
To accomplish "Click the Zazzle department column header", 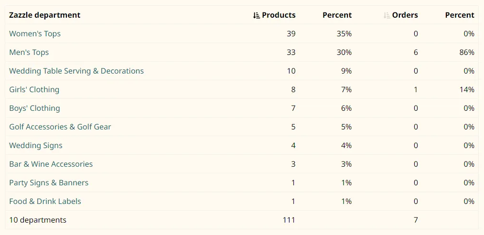I will pyautogui.click(x=45, y=15).
